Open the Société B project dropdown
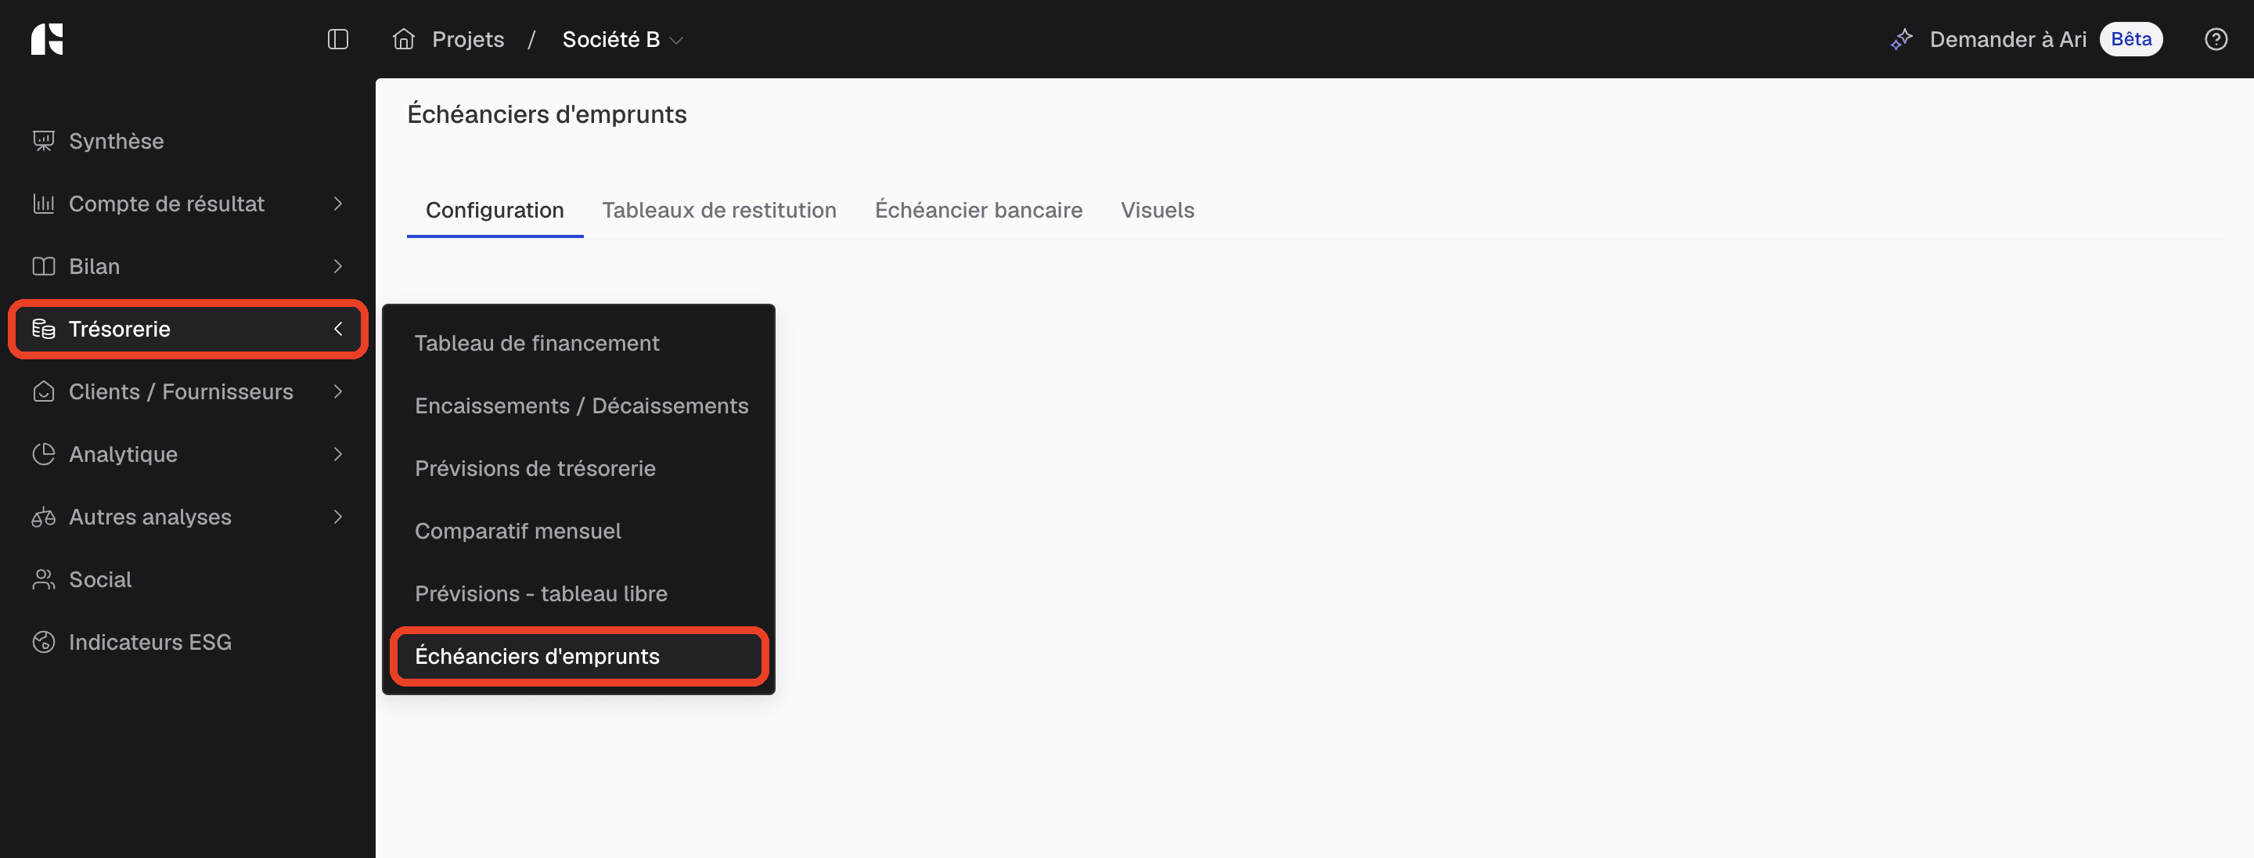The width and height of the screenshot is (2254, 858). click(x=622, y=39)
